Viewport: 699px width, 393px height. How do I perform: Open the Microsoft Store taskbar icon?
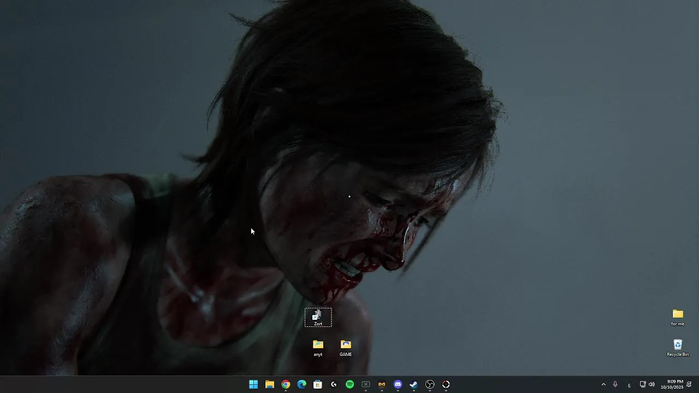point(318,384)
